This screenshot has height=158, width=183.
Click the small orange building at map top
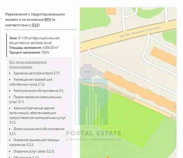111,11
